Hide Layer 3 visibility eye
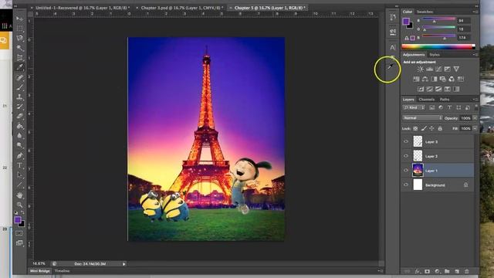Viewport: 494px width, 278px height. tap(406, 141)
